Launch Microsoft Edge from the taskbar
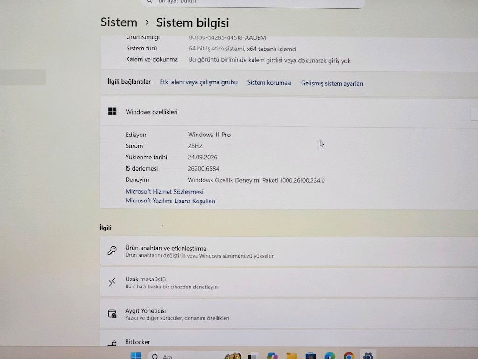 click(x=330, y=356)
